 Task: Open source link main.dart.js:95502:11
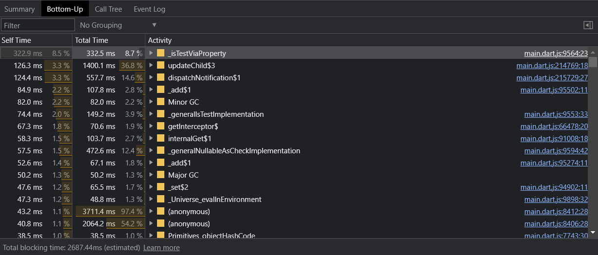pos(554,90)
